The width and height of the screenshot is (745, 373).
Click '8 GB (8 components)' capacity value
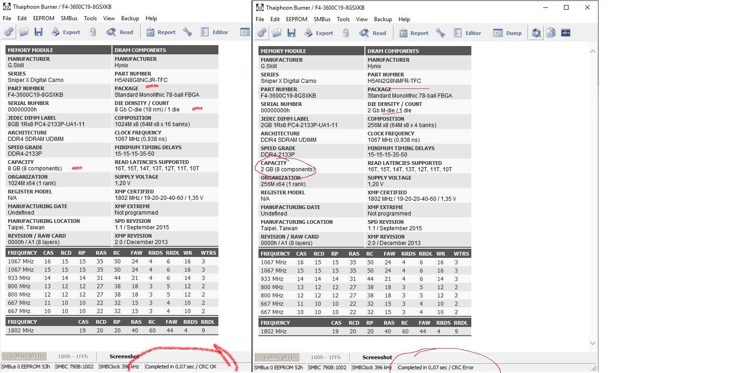click(35, 169)
